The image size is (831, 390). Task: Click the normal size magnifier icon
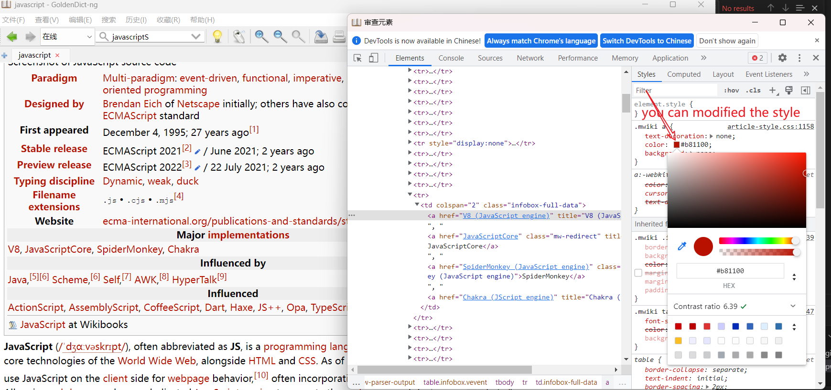pos(299,36)
